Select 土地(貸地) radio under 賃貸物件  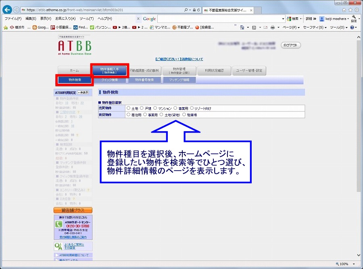click(x=161, y=115)
